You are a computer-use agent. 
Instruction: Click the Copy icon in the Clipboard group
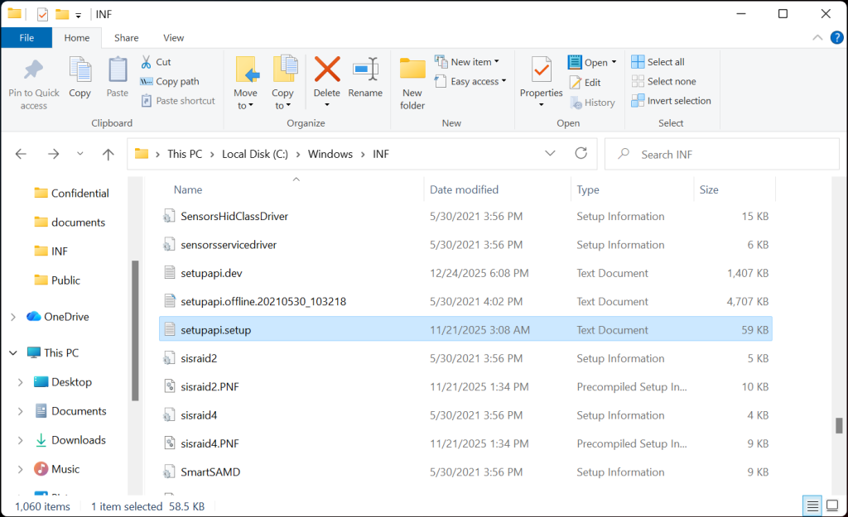coord(79,79)
